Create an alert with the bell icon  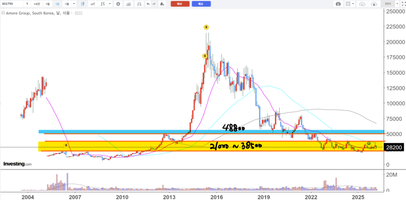162,4
